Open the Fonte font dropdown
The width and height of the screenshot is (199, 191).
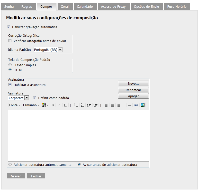[x=15, y=105]
